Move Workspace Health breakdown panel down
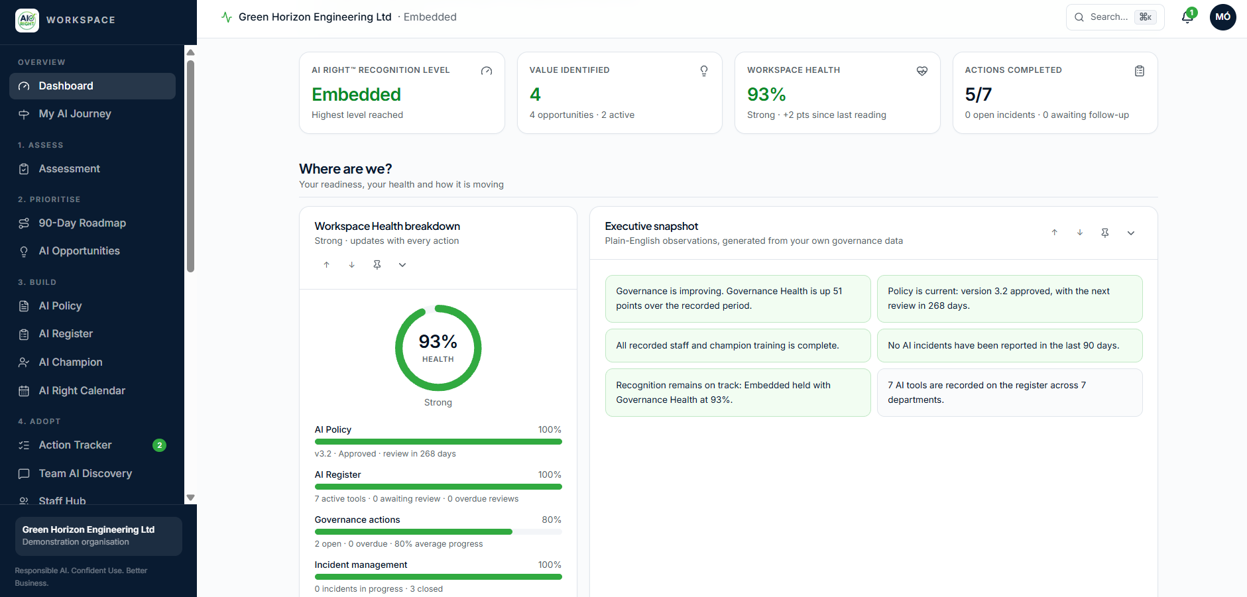Image resolution: width=1247 pixels, height=597 pixels. point(351,264)
